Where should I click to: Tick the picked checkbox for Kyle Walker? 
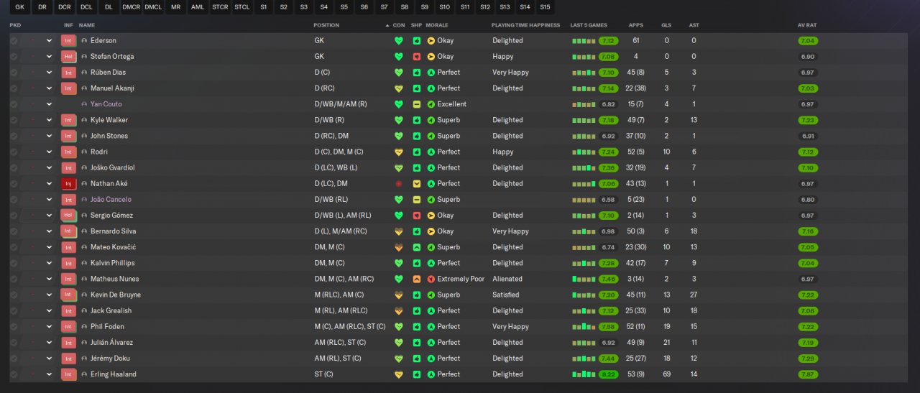[14, 120]
